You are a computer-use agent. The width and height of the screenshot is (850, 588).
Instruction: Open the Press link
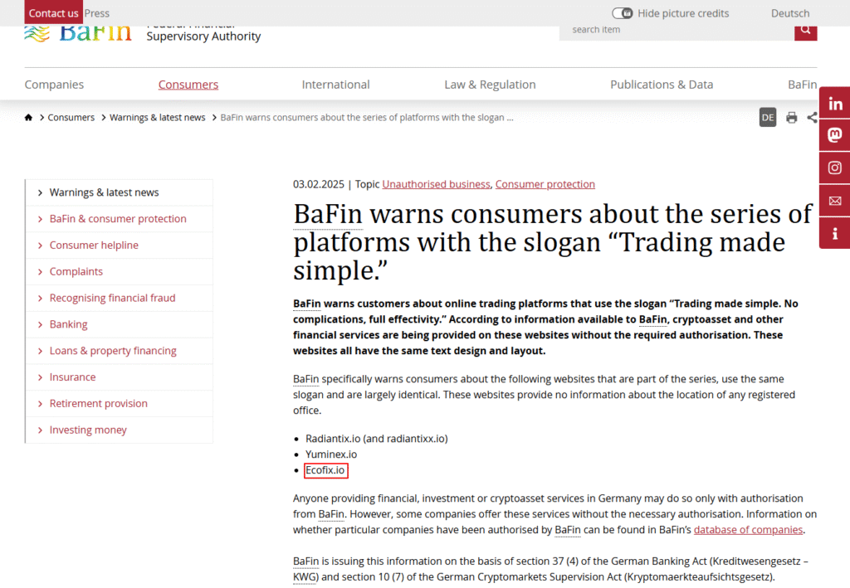coord(97,13)
